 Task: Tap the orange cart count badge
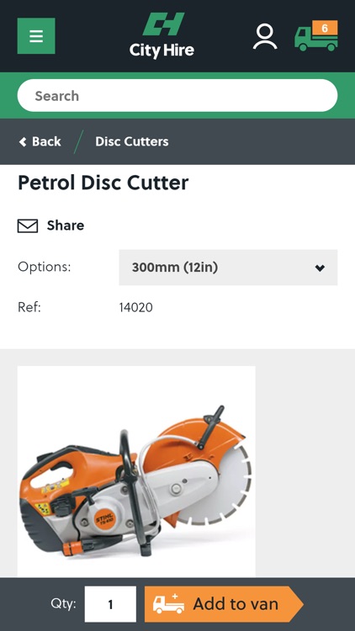click(x=325, y=28)
